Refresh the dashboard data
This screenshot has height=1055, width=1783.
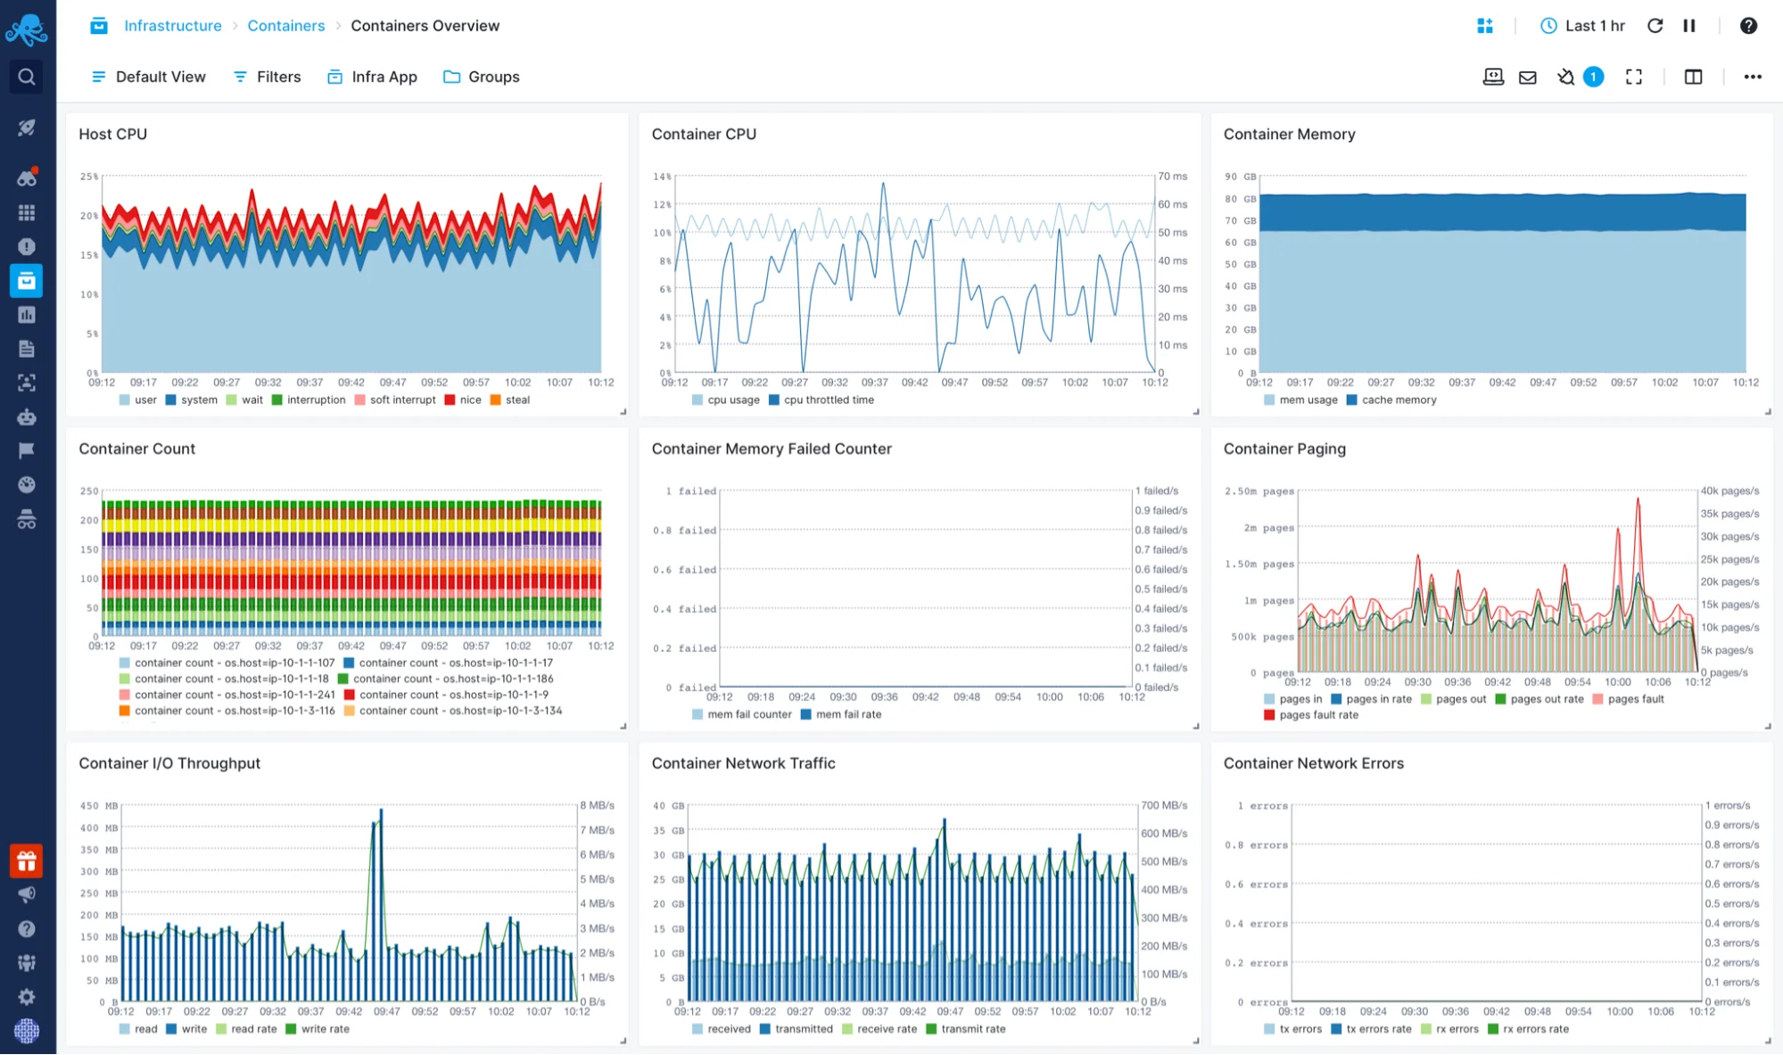1655,26
